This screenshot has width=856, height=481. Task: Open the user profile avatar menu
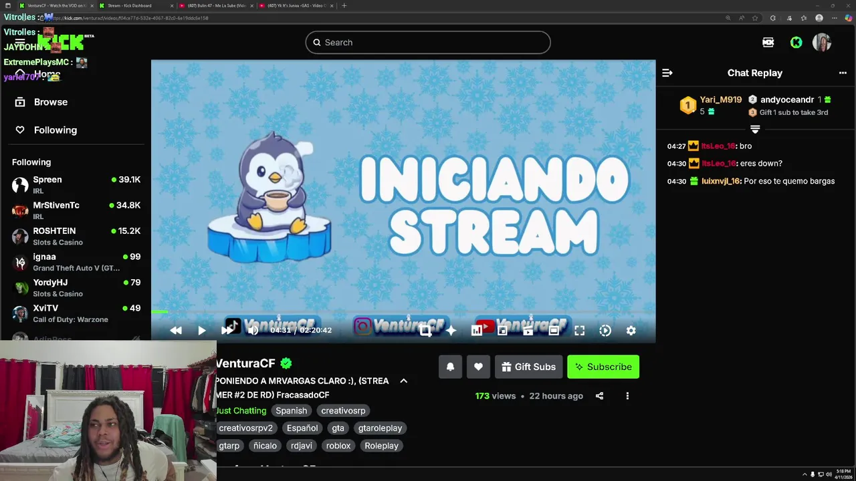click(x=821, y=42)
